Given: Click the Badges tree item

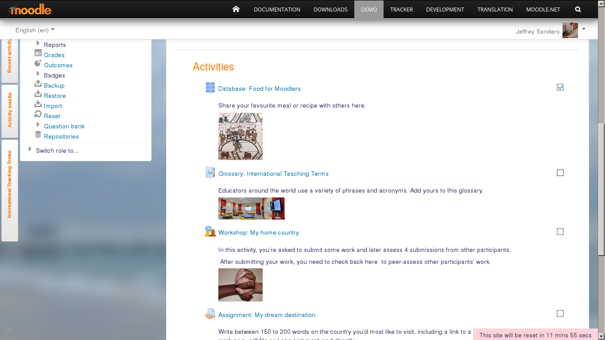Looking at the screenshot, I should coord(54,75).
